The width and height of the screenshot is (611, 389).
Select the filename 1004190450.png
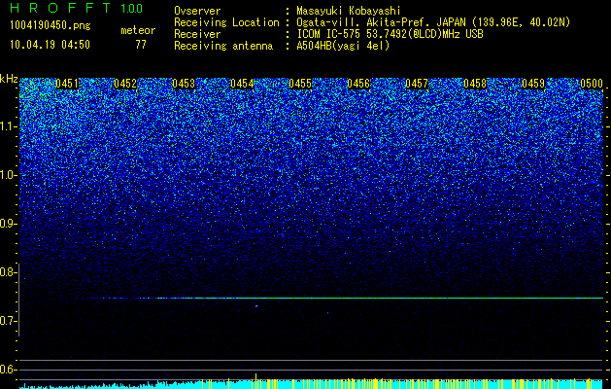tap(51, 26)
